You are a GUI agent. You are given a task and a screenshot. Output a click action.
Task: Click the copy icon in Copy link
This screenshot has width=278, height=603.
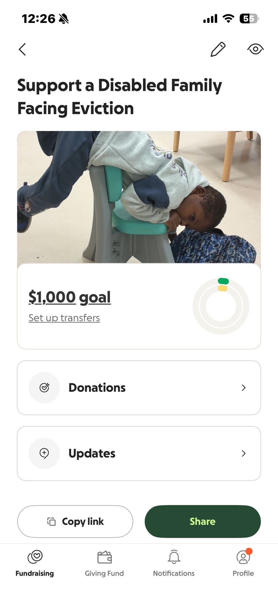click(51, 521)
